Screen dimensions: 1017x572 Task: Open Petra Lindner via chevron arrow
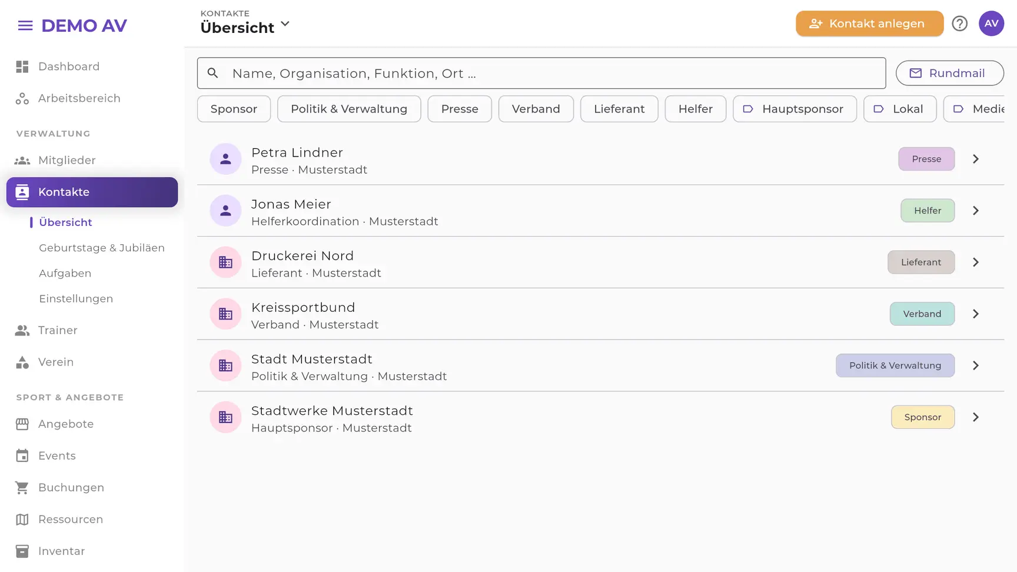click(976, 159)
